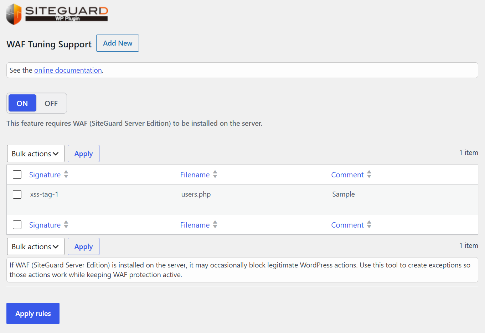
Task: Click the top '1 item' count
Action: click(x=469, y=152)
